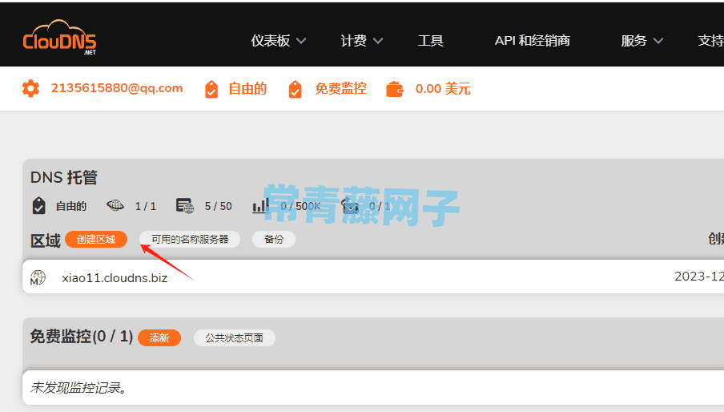Click the plan tag icon in DNS 托管 panel

point(38,205)
